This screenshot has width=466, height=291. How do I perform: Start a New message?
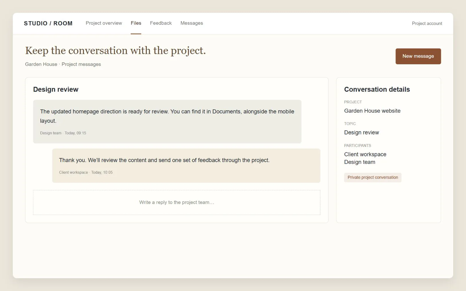(418, 56)
